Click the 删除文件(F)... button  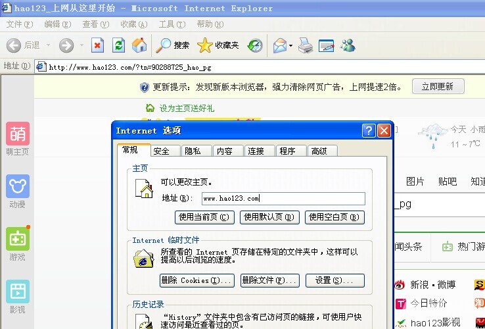click(269, 280)
